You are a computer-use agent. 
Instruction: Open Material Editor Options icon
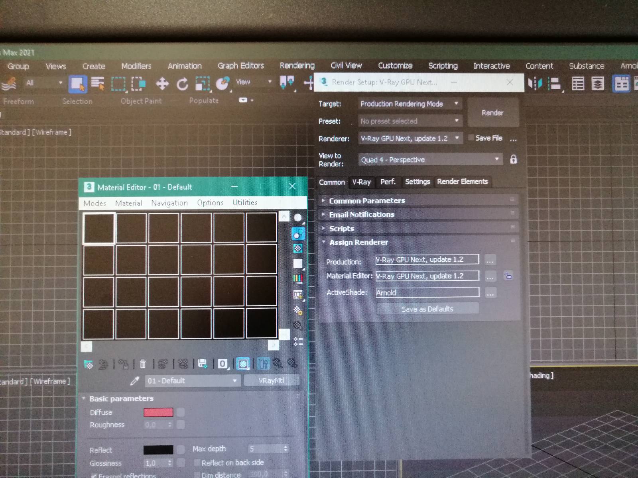pos(298,310)
